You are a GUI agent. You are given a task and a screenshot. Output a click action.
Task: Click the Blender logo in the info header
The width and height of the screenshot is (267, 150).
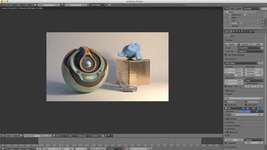[109, 5]
